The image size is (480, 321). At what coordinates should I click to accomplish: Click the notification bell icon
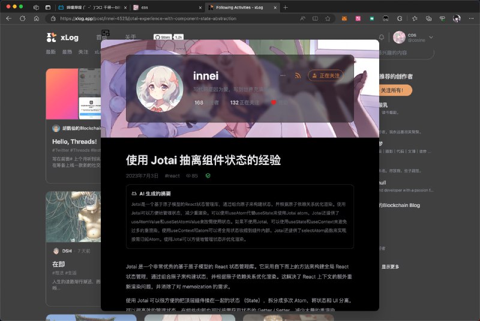pyautogui.click(x=381, y=37)
